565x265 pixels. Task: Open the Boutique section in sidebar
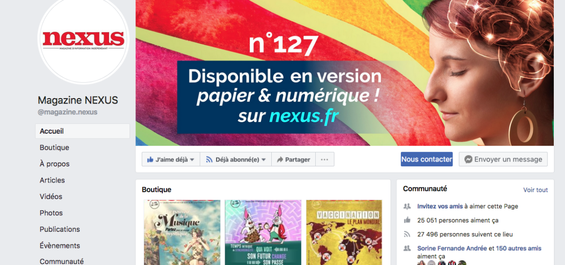[x=54, y=147]
